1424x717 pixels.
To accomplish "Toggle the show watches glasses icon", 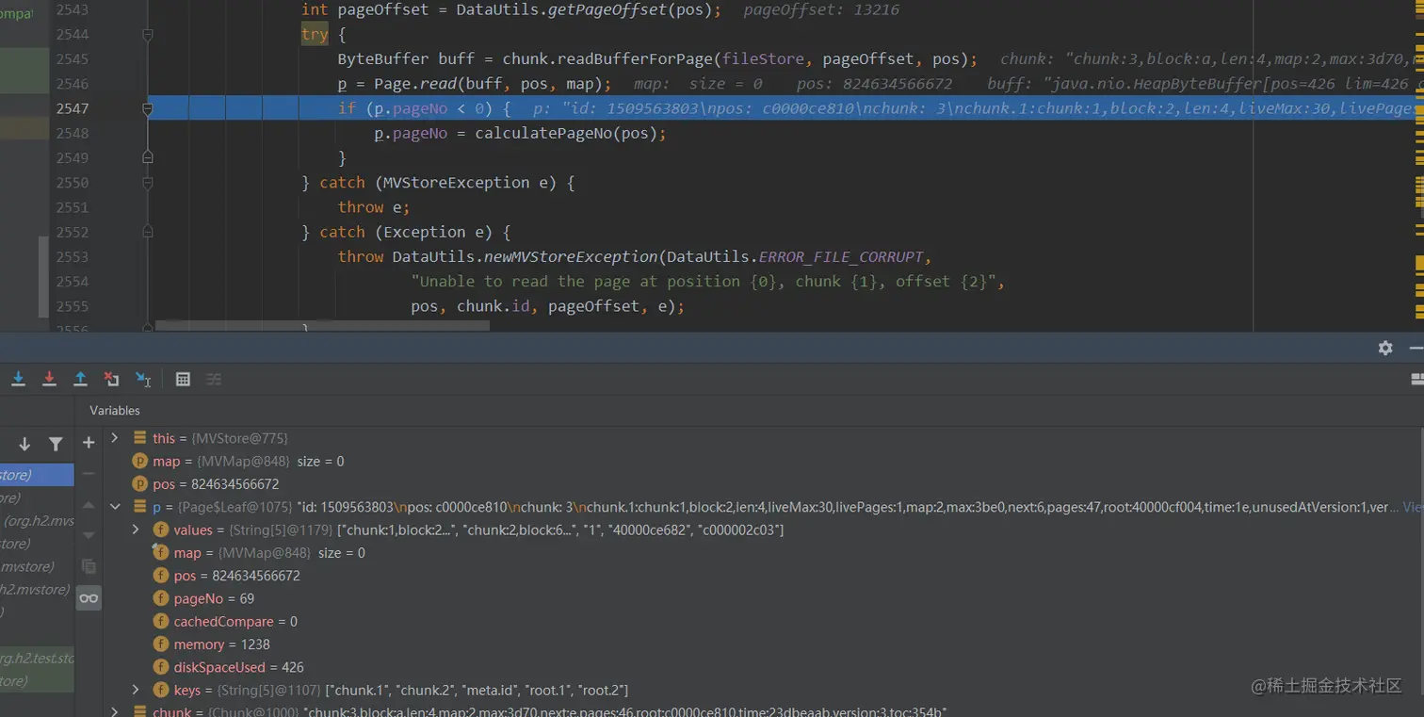I will click(x=89, y=598).
